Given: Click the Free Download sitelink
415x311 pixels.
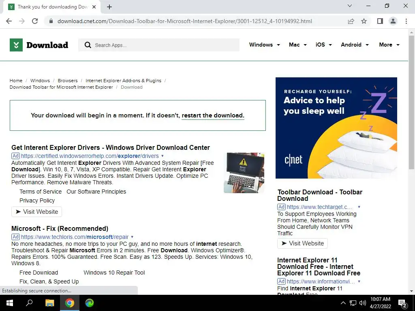Looking at the screenshot, I should point(39,273).
